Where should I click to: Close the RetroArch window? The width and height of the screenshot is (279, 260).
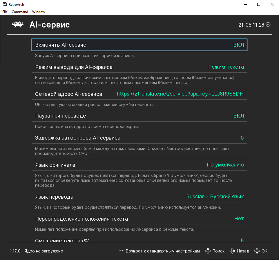(272, 4)
